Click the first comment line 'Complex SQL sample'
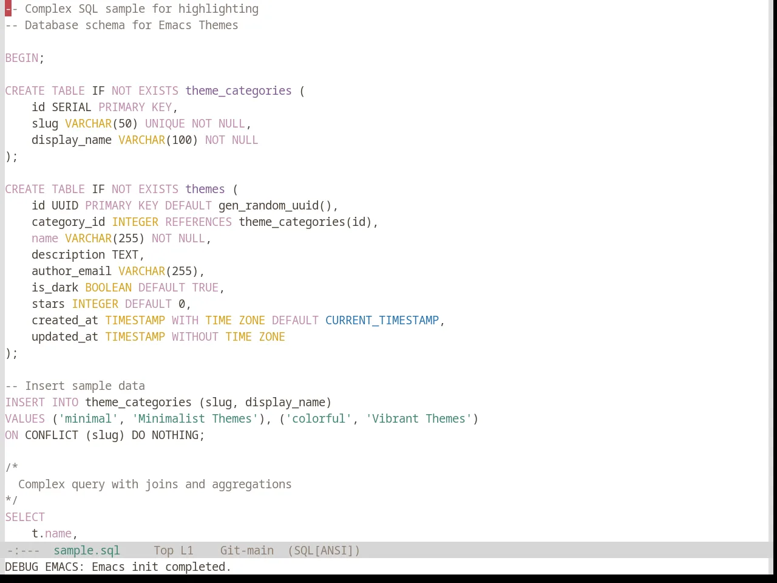Image resolution: width=777 pixels, height=583 pixels. (x=132, y=9)
